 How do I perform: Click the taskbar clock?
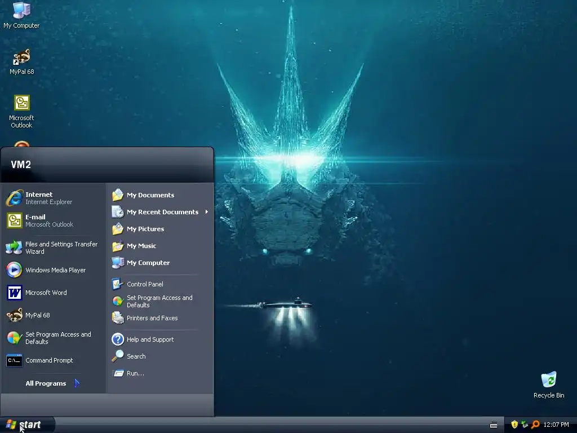[x=556, y=425]
